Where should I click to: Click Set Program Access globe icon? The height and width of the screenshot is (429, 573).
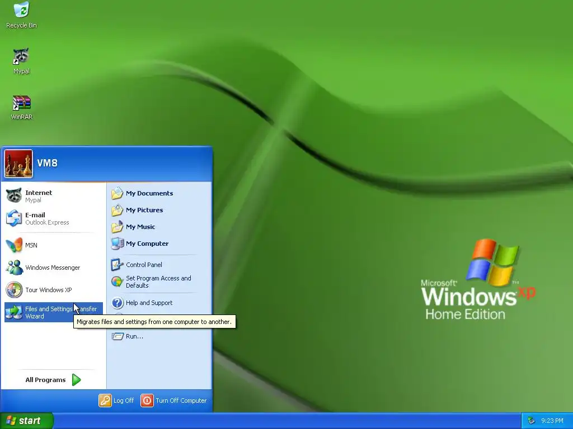click(118, 282)
